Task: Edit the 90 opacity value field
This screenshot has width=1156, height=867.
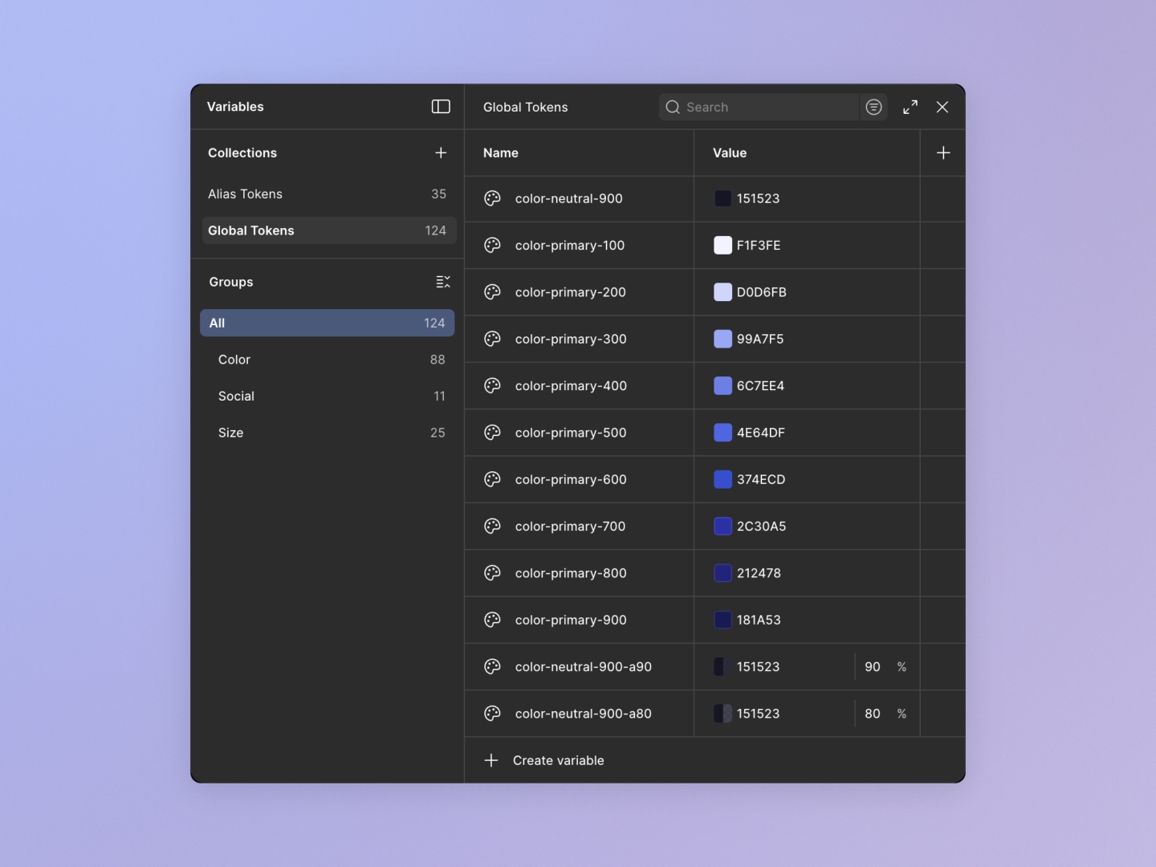Action: [x=873, y=667]
